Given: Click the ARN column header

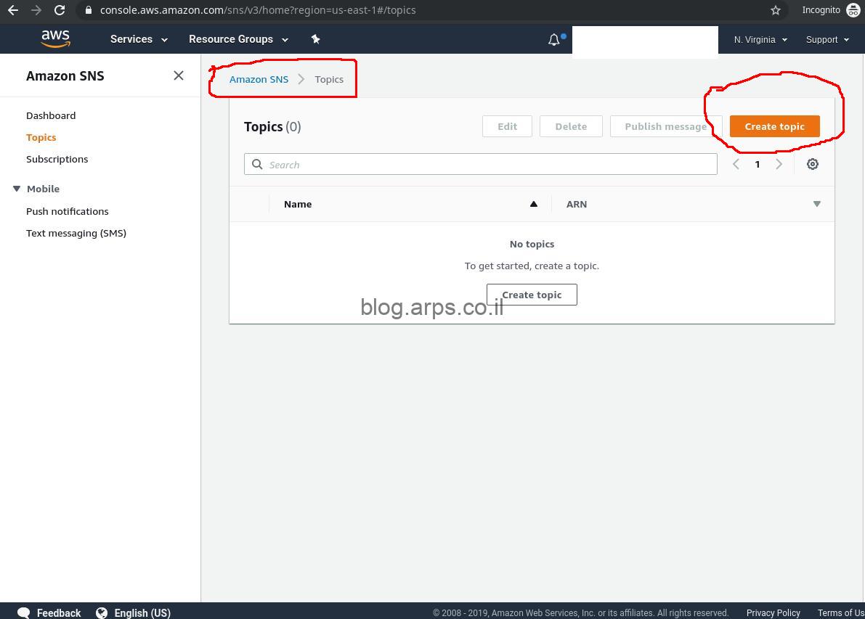Looking at the screenshot, I should click(577, 204).
